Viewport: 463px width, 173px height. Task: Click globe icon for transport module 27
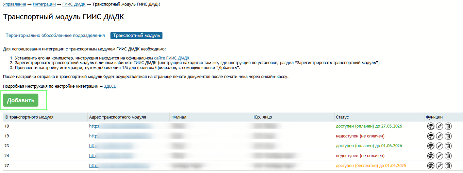point(431,166)
